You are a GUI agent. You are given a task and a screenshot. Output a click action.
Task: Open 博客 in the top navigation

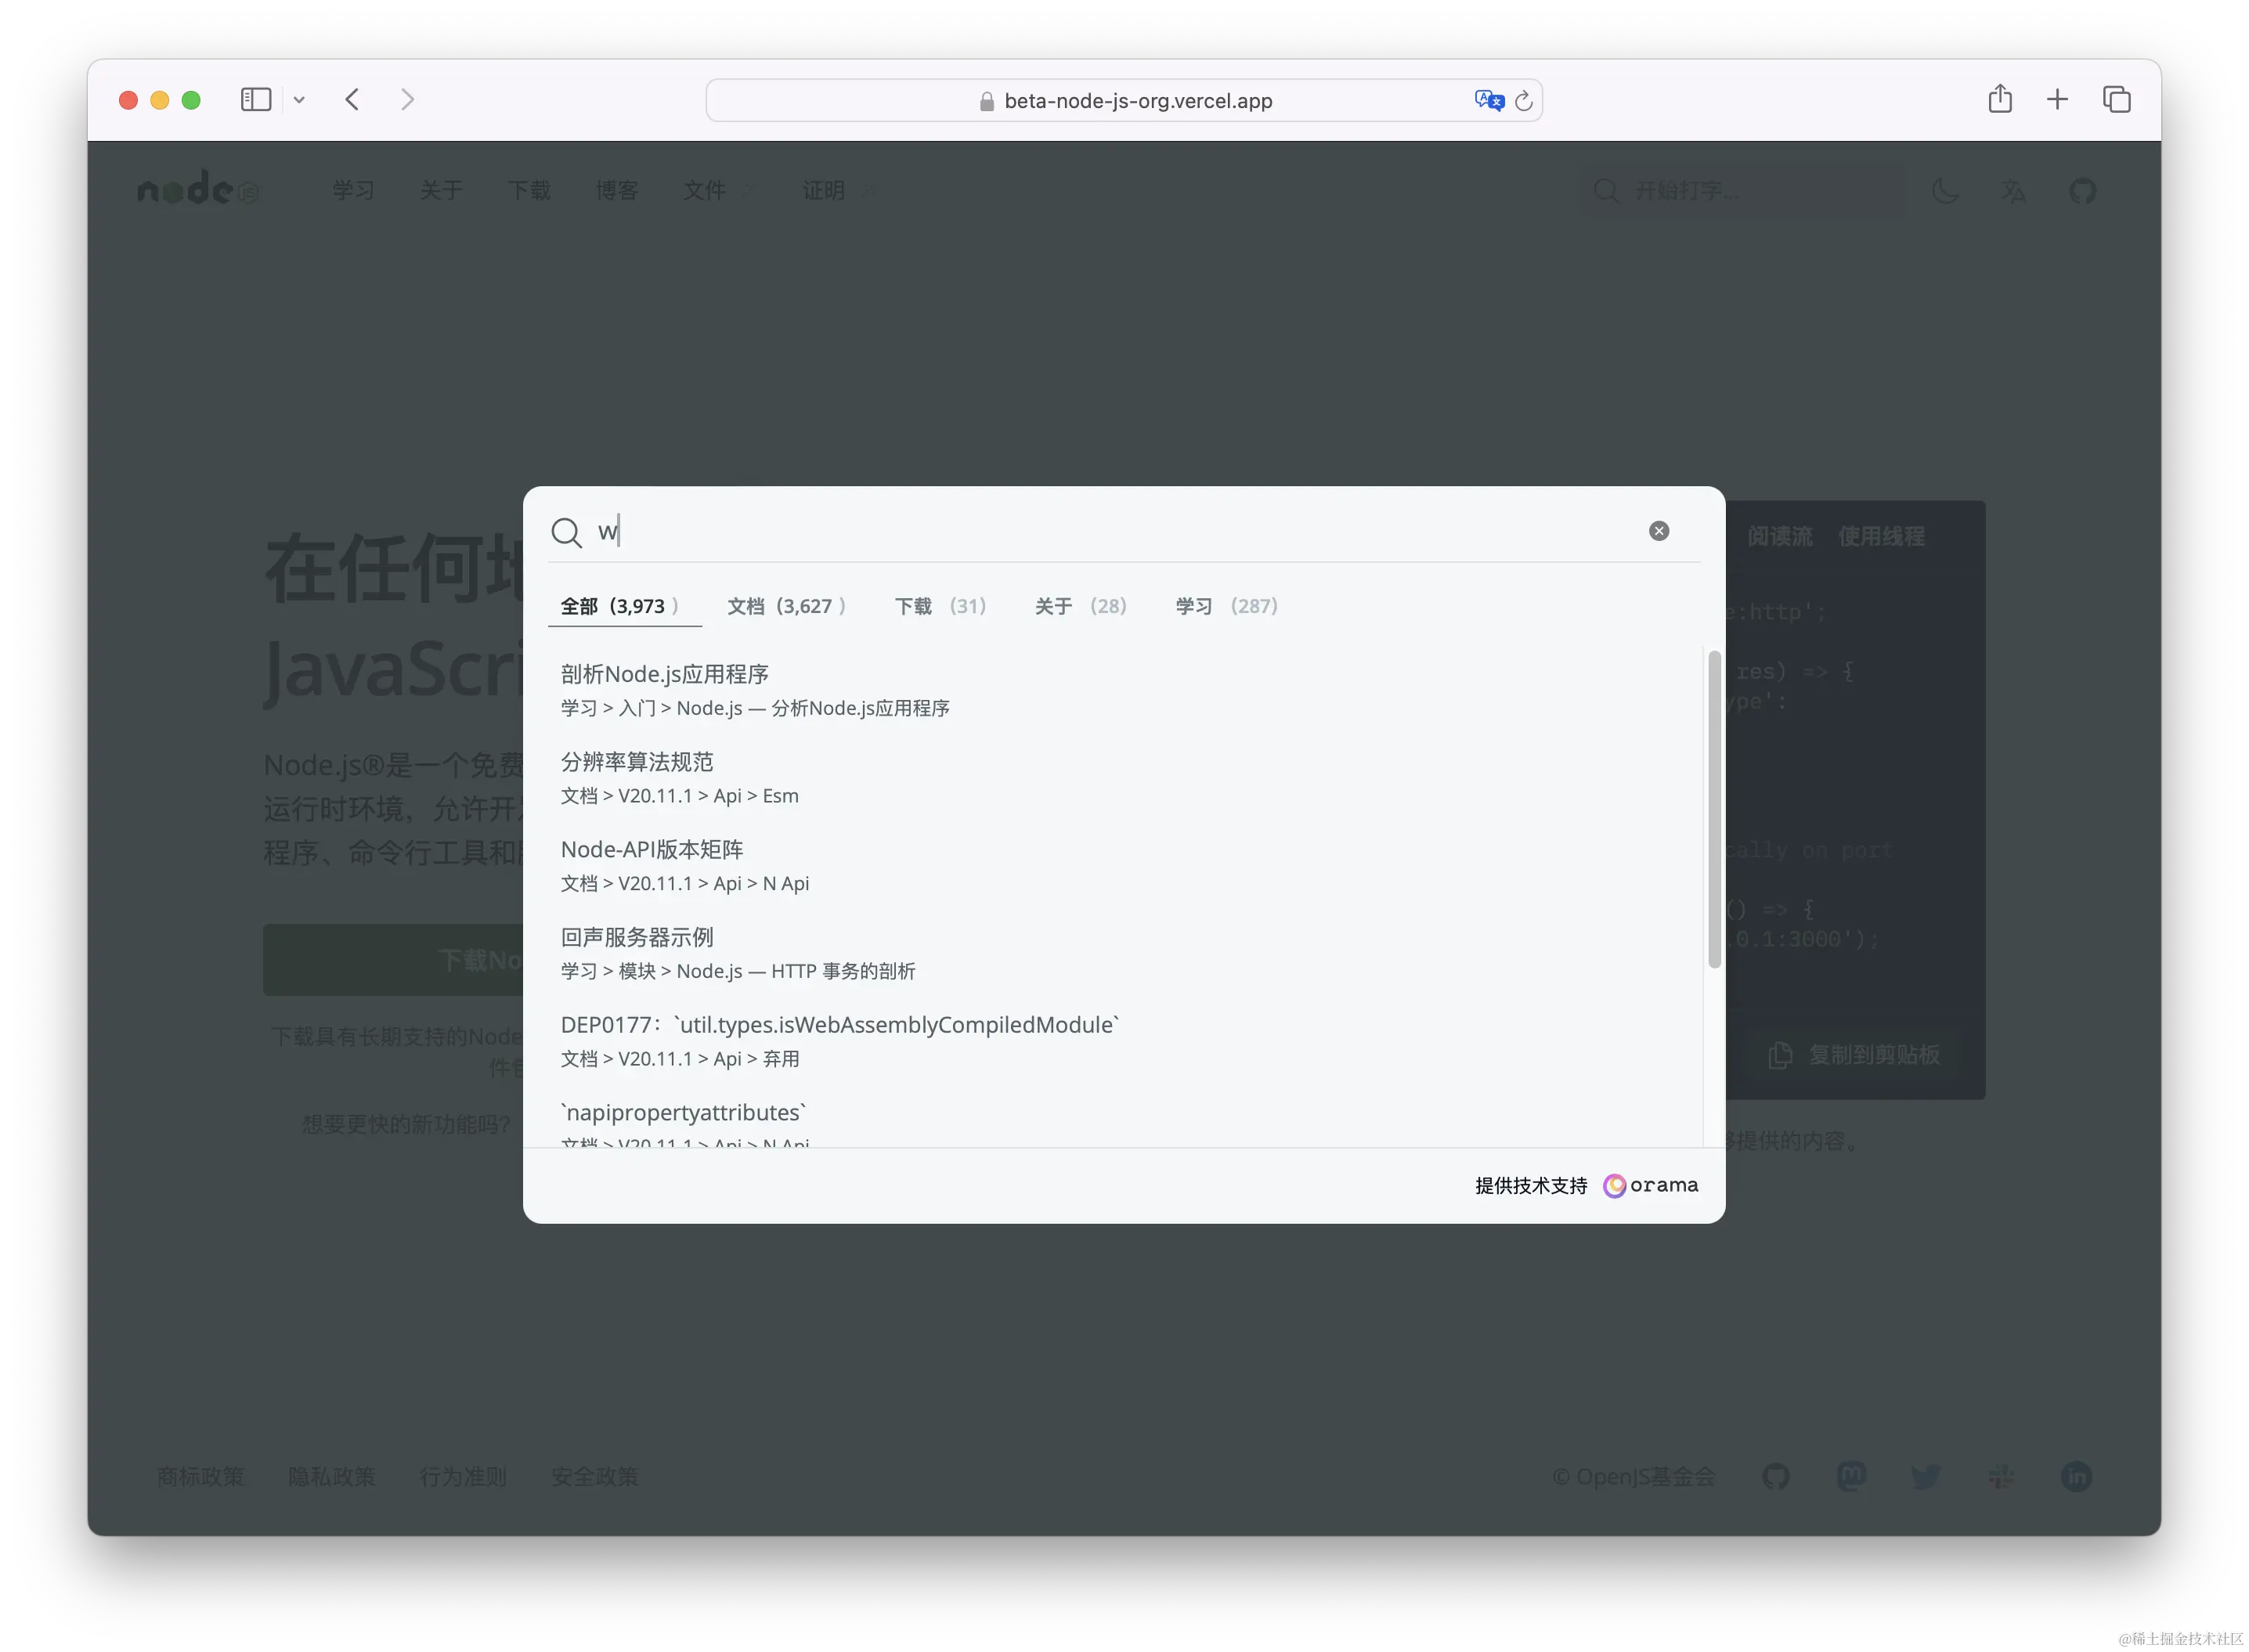[616, 190]
